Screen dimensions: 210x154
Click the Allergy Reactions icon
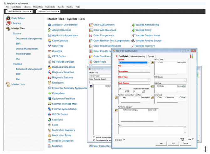point(50,30)
